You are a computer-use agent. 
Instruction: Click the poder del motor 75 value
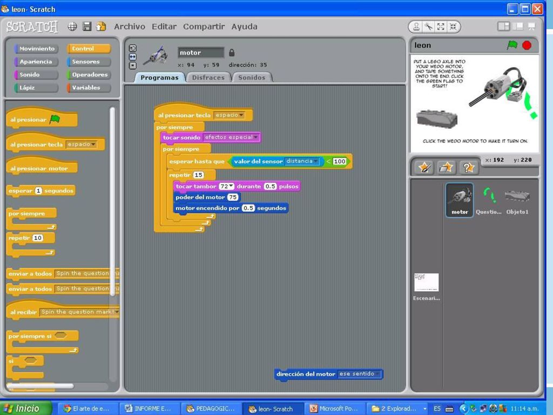tap(232, 197)
